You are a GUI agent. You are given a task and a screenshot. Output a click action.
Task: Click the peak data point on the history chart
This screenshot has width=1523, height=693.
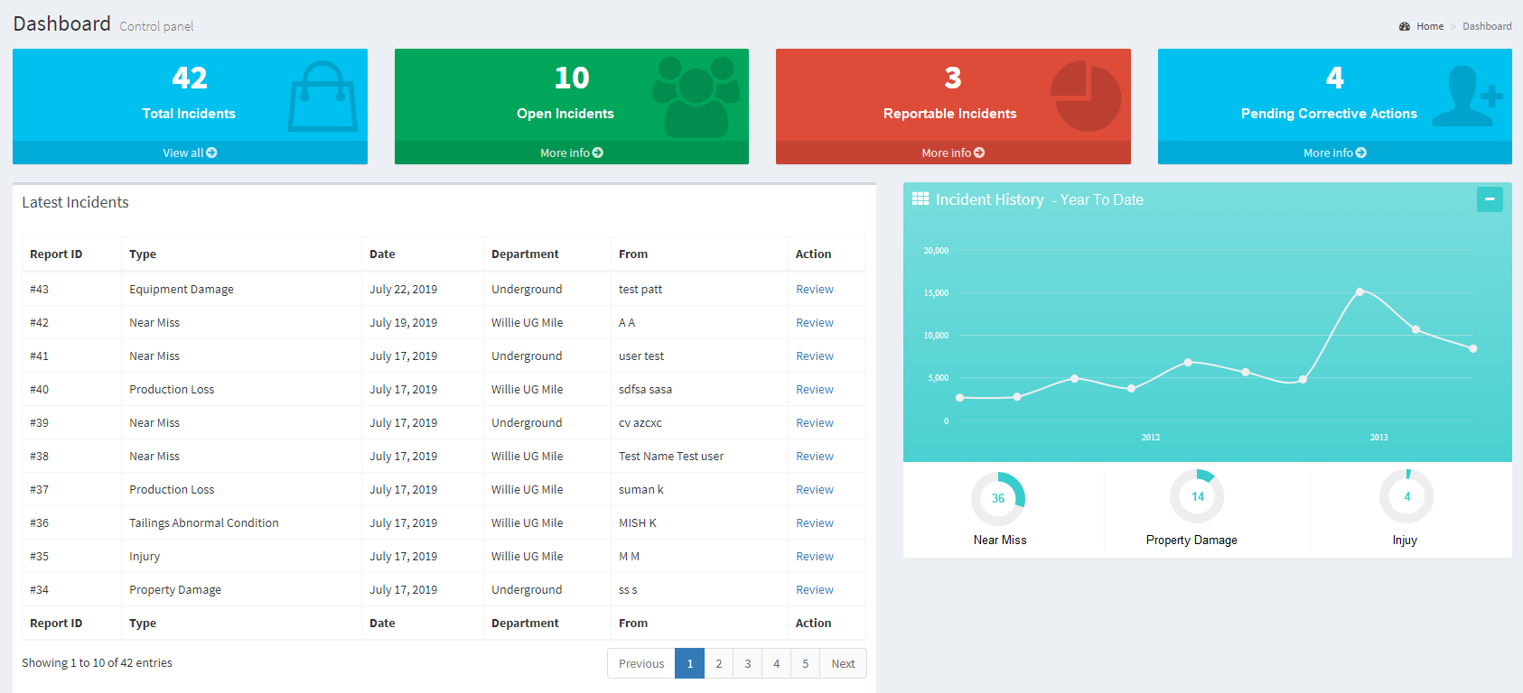(1359, 291)
